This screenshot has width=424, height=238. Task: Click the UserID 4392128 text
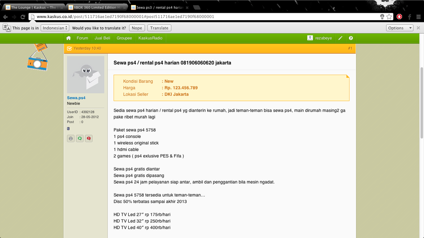click(81, 112)
